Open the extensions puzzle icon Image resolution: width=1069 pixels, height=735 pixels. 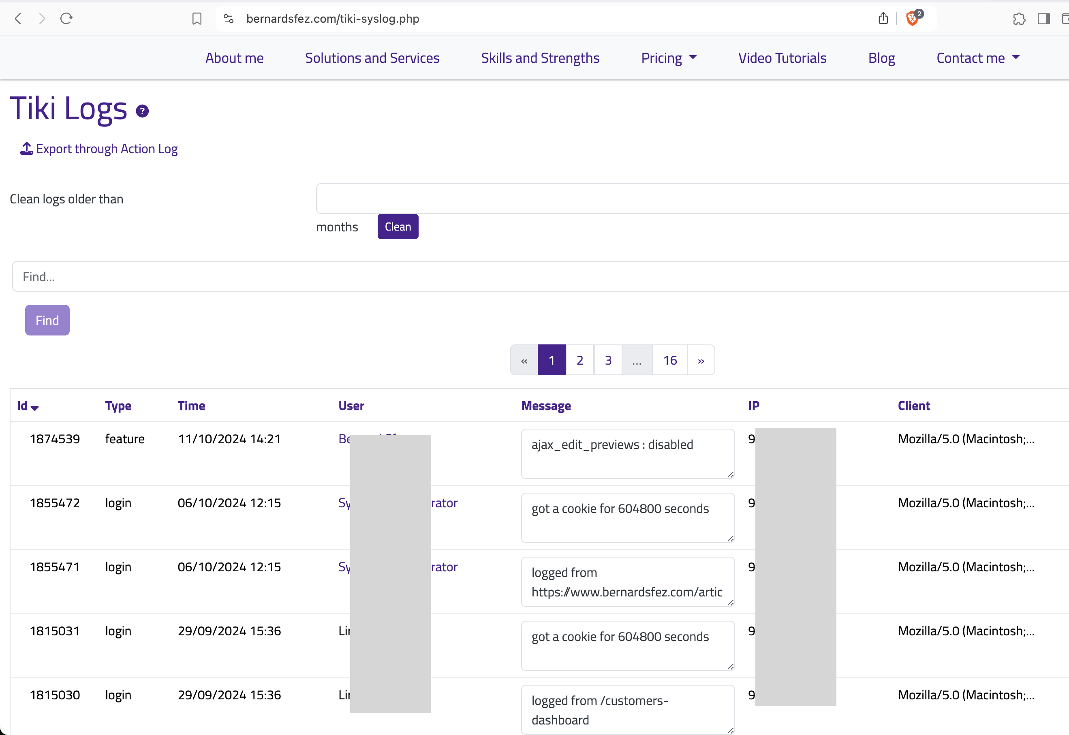[1019, 18]
